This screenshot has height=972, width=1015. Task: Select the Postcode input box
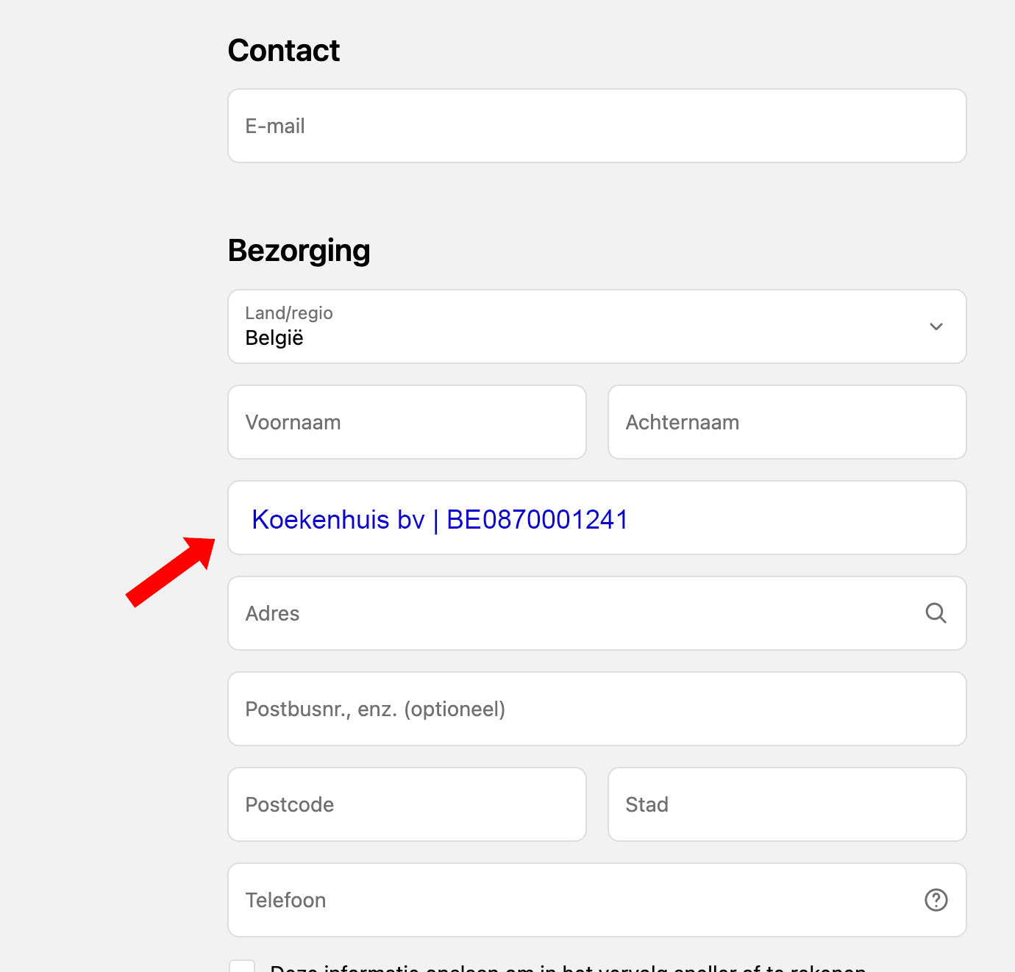coord(407,804)
